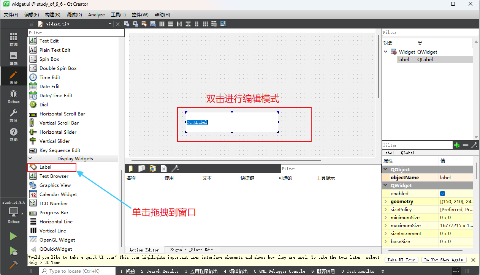
Task: Click Copy action icon in Action Editor
Action: pos(142,169)
